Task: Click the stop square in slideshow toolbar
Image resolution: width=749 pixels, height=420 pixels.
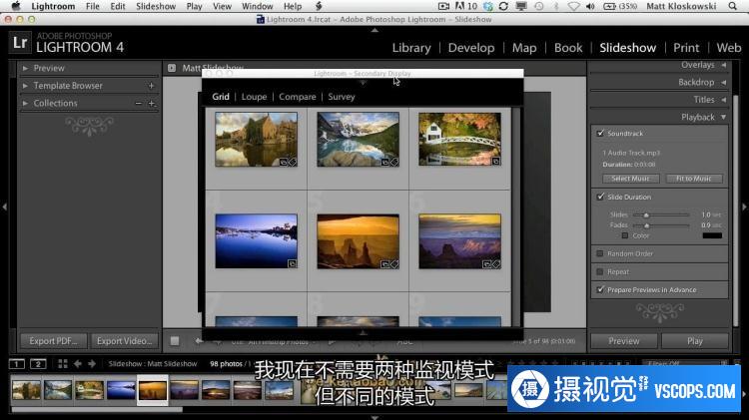Action: (x=175, y=340)
